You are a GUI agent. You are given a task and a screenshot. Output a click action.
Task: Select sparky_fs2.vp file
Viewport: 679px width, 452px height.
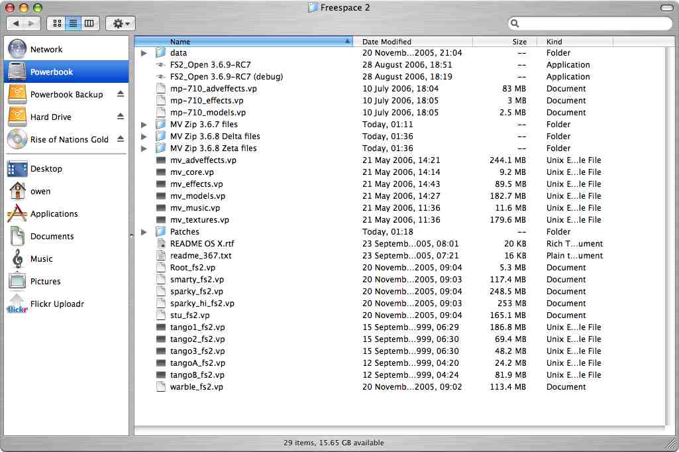197,291
